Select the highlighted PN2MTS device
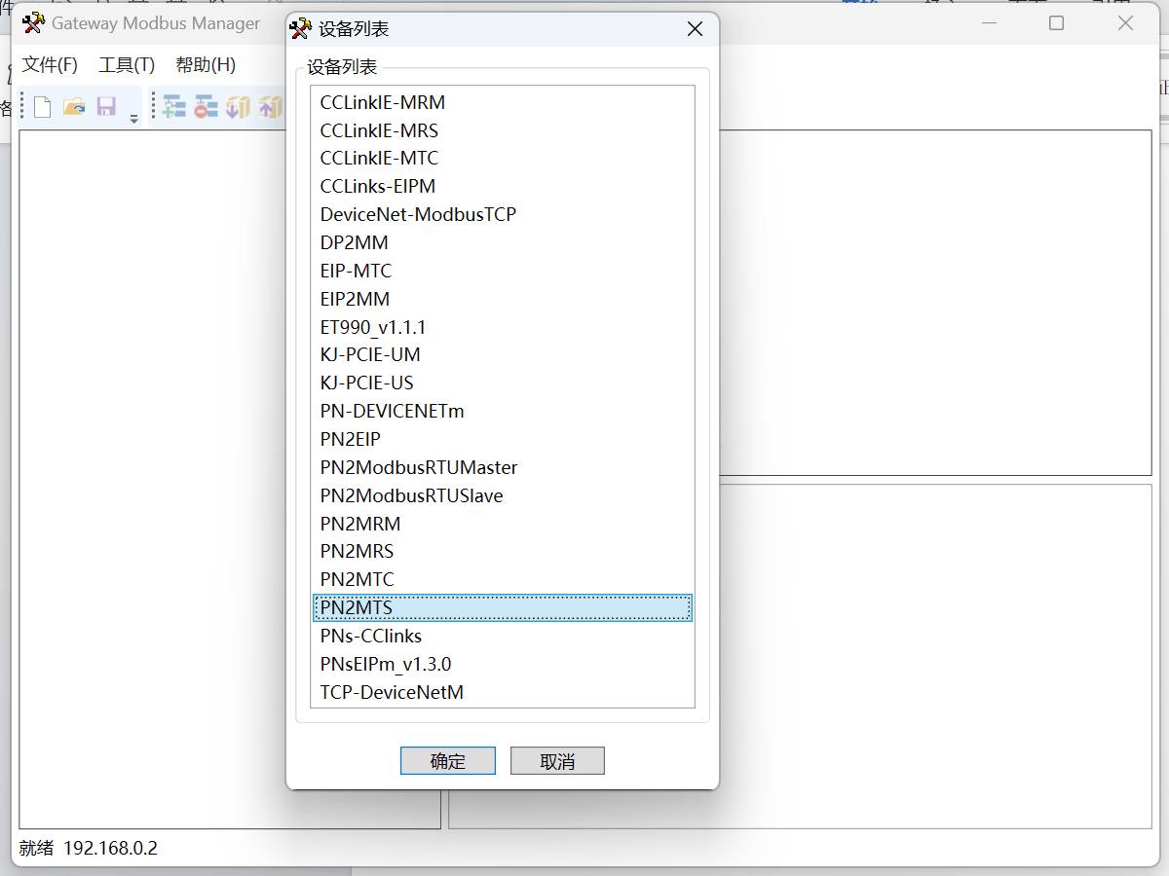This screenshot has height=876, width=1169. tap(503, 607)
